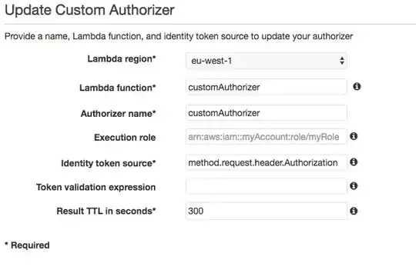Click the "Token validation expression" label

coord(96,187)
